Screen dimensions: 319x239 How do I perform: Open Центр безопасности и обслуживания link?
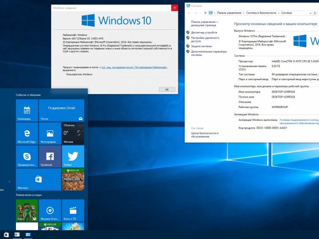pos(205,135)
